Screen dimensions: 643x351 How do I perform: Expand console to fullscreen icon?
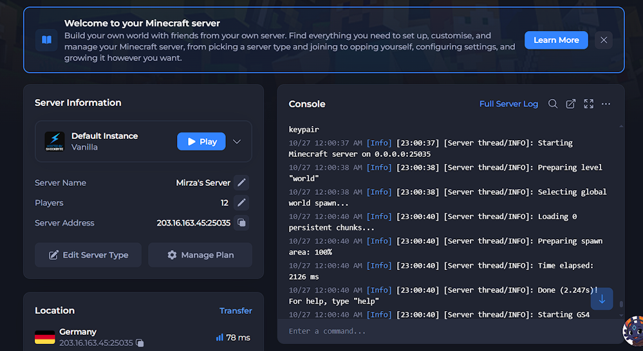588,104
